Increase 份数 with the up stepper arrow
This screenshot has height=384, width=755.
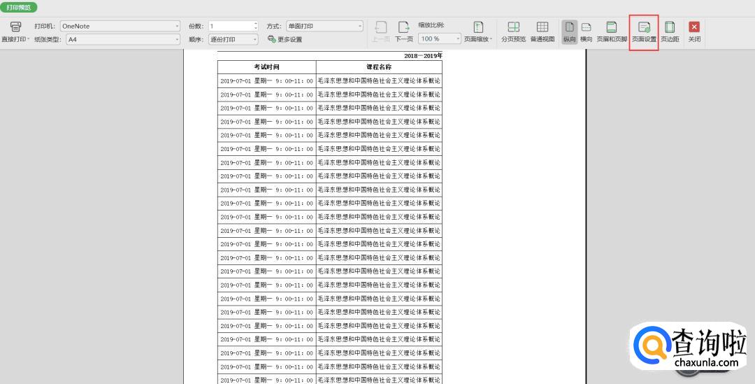click(256, 24)
